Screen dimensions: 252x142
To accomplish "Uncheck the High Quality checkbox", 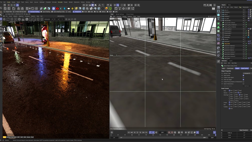I will click(243, 75).
